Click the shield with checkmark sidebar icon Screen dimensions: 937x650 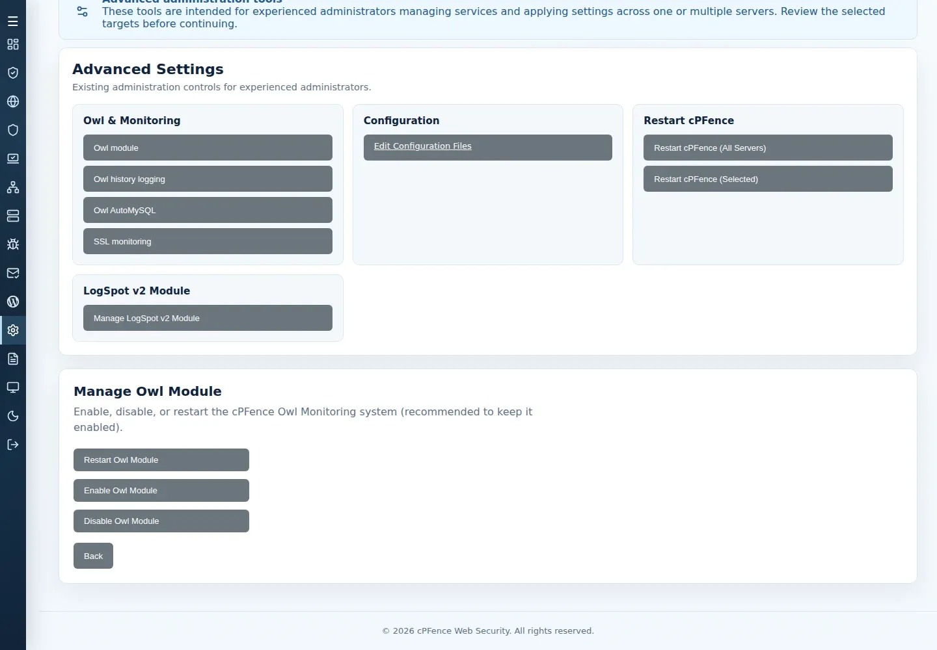coord(13,73)
